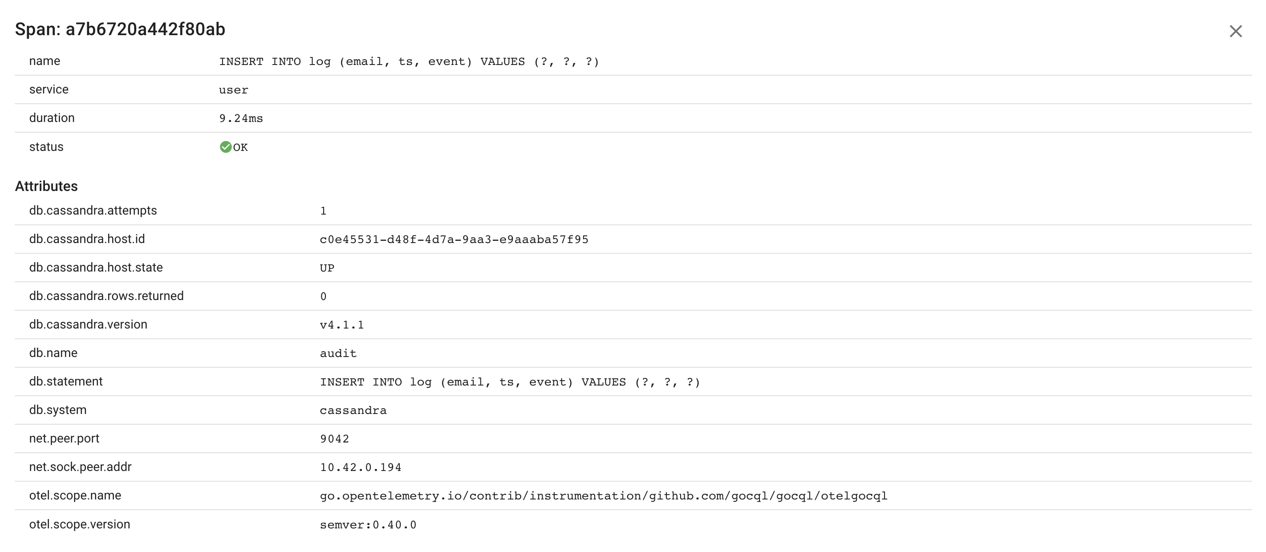1266x552 pixels.
Task: Click the span name INSERT INTO log value
Action: (x=409, y=61)
